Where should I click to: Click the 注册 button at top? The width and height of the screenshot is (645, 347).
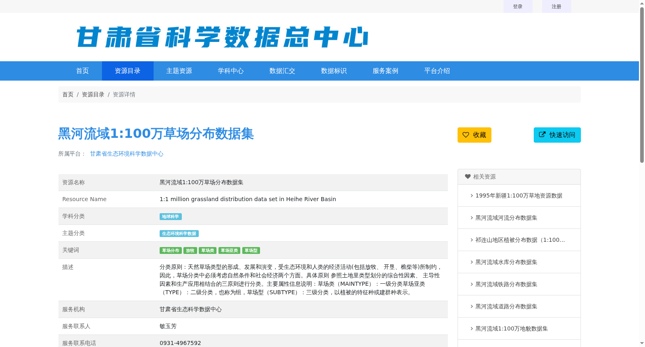557,6
